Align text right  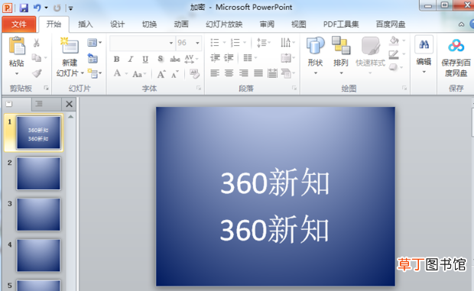(244, 73)
